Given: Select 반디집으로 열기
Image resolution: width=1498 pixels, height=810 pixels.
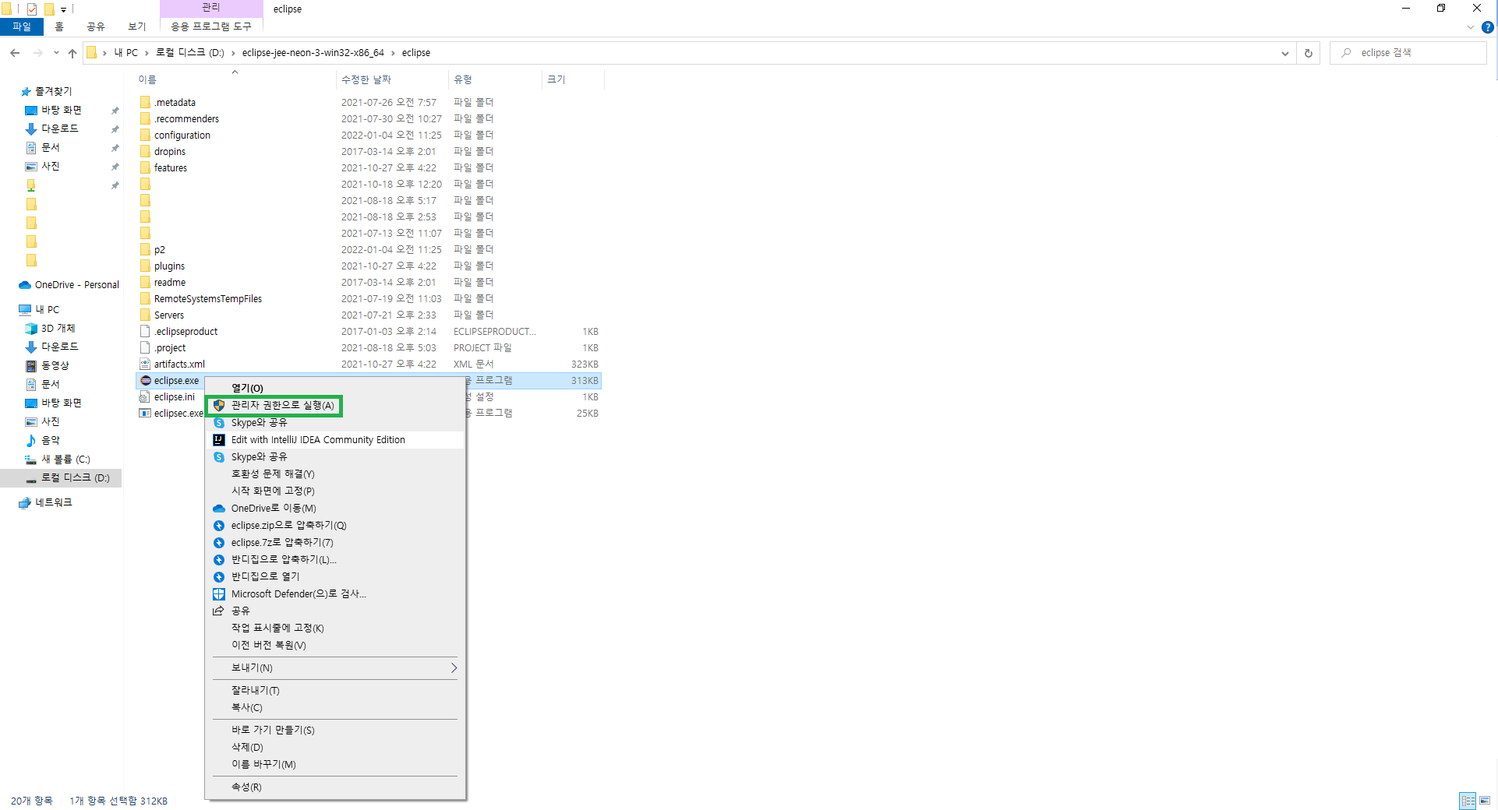Looking at the screenshot, I should click(335, 576).
